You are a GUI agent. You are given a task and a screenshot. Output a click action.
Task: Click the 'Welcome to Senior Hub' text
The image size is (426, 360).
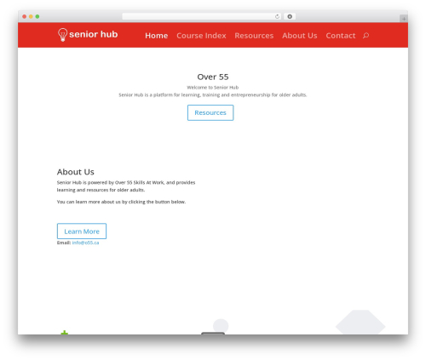pyautogui.click(x=213, y=88)
